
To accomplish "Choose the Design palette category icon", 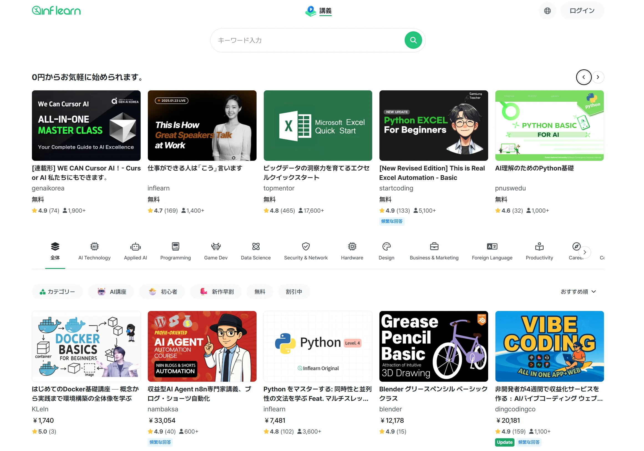I will [x=386, y=247].
